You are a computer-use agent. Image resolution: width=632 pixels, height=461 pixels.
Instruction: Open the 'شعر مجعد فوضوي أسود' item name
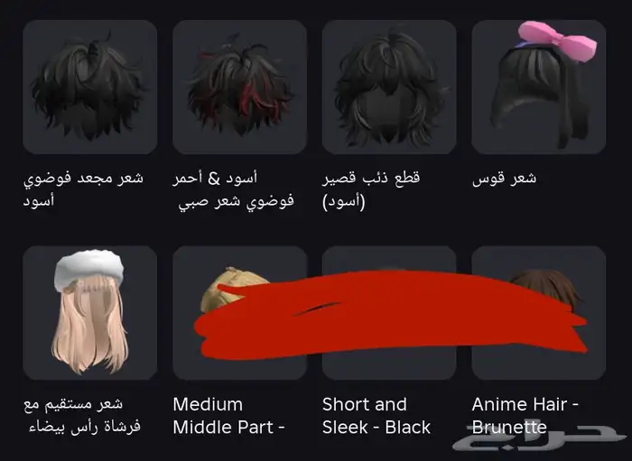[83, 189]
